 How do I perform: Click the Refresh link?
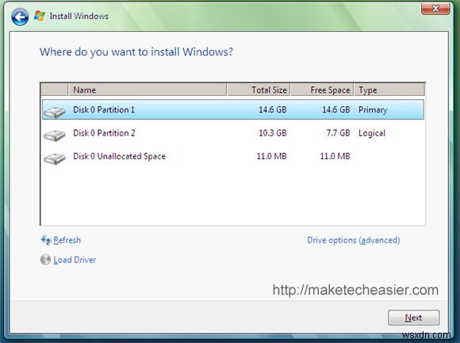[67, 240]
